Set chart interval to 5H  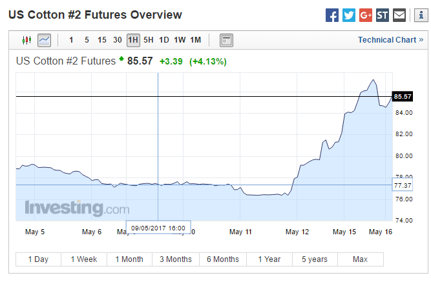[x=149, y=40]
